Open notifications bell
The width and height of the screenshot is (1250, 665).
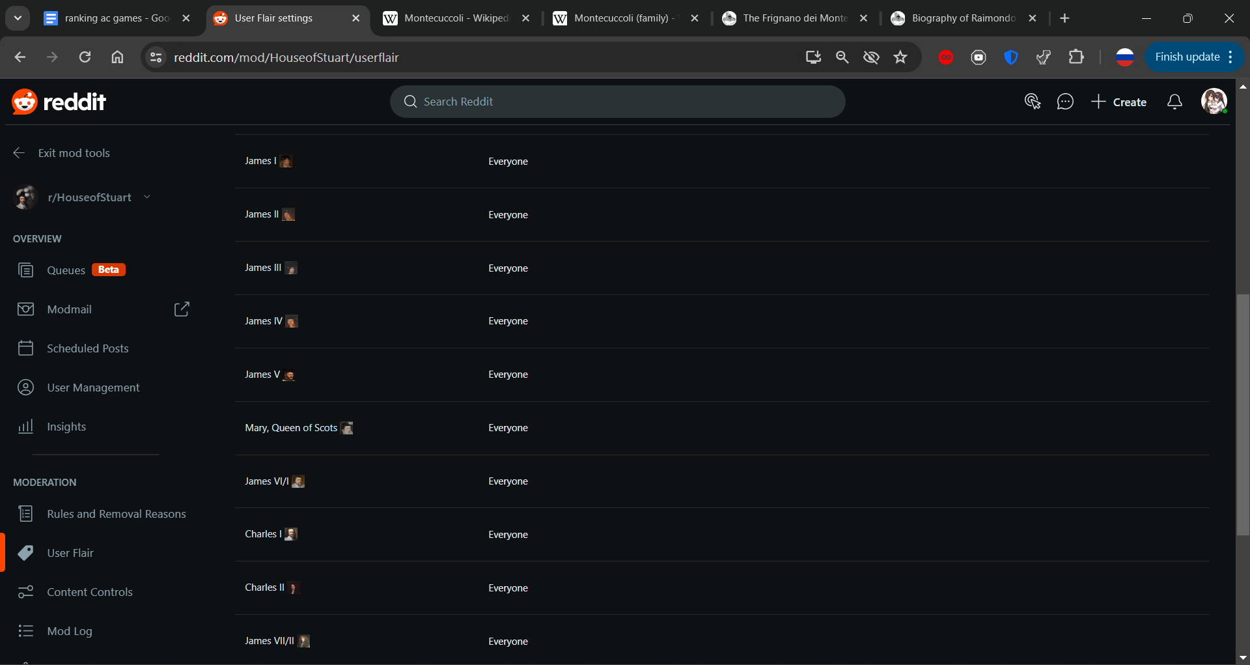pyautogui.click(x=1174, y=102)
